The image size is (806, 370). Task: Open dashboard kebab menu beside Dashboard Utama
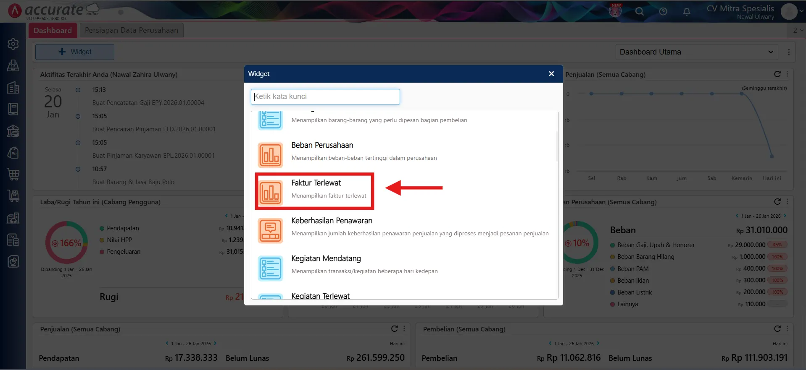[x=789, y=52]
